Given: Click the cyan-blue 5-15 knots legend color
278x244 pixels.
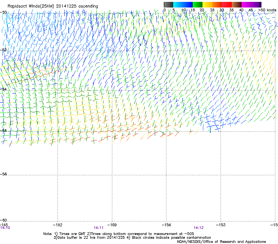Looking at the screenshot, I should point(183,5).
